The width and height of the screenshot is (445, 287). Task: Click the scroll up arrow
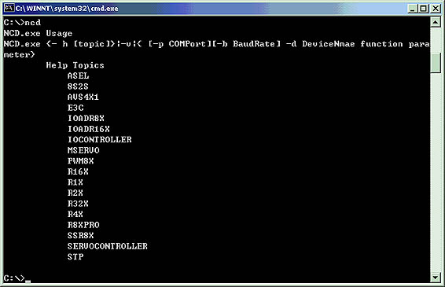click(x=436, y=22)
